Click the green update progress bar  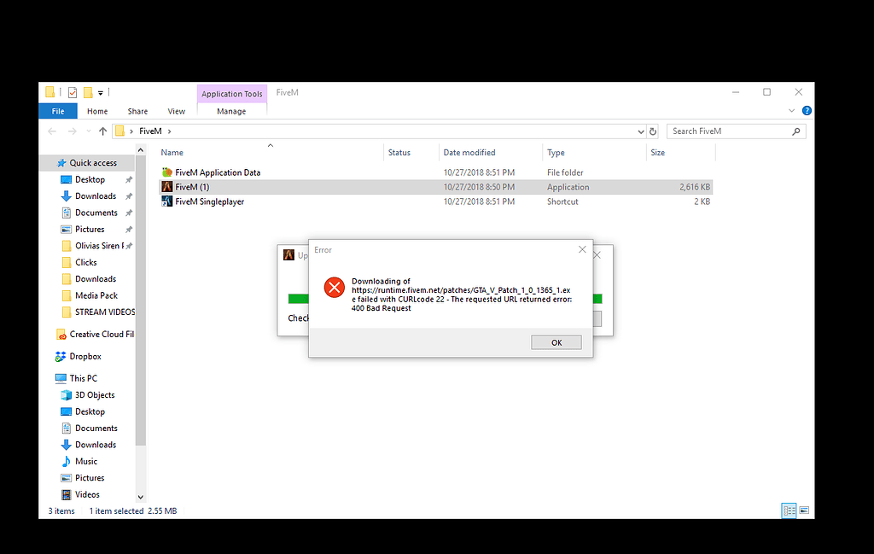[x=300, y=300]
